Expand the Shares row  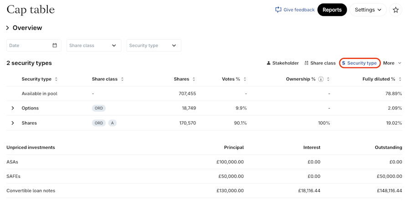(13, 123)
